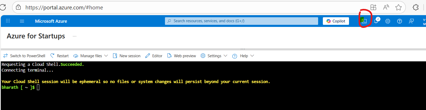Switch to PowerShell in Cloud Shell

pos(24,56)
